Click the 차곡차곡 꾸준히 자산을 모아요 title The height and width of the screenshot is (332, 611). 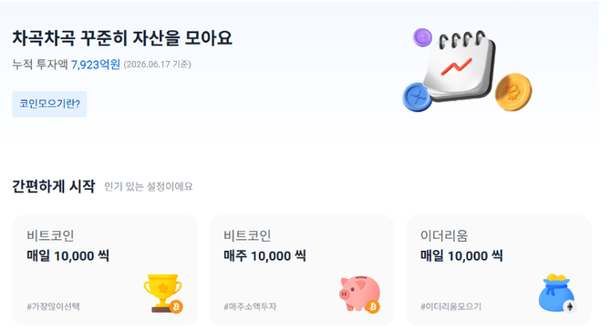(x=122, y=38)
